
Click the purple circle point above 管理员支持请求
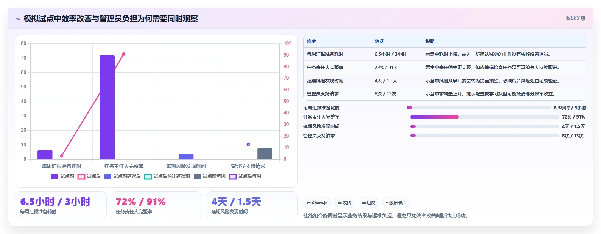coord(248,144)
